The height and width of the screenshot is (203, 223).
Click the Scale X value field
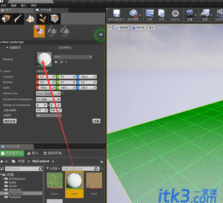tap(47, 88)
